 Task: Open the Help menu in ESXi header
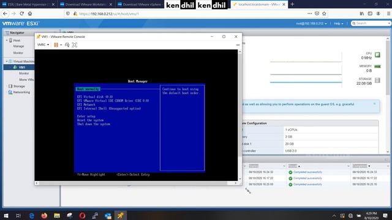pyautogui.click(x=339, y=23)
